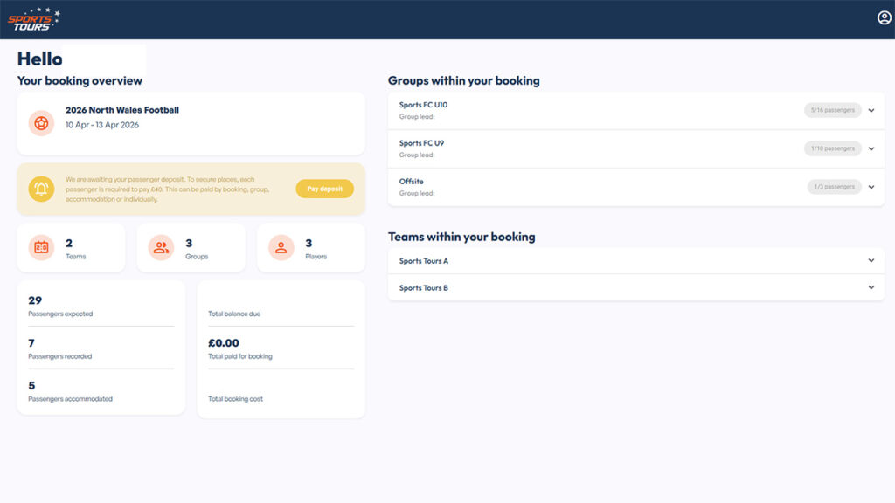The height and width of the screenshot is (503, 895).
Task: Click the 2 Teams summary card
Action: pyautogui.click(x=71, y=248)
